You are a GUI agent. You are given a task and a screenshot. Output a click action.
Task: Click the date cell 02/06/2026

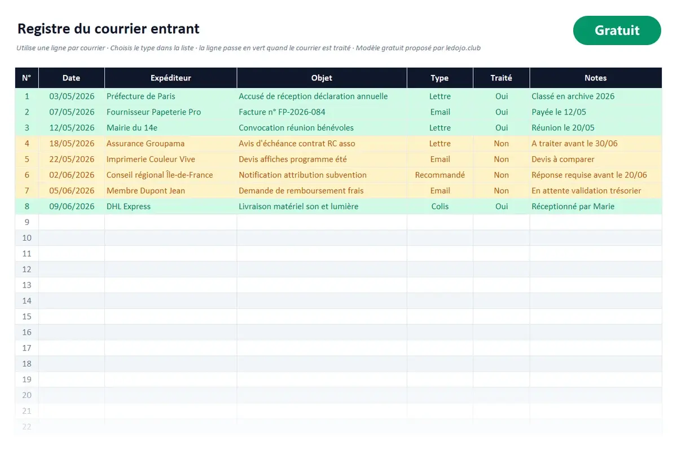pyautogui.click(x=72, y=175)
